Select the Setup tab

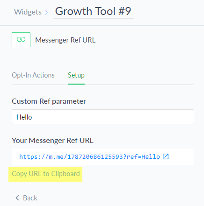76,75
